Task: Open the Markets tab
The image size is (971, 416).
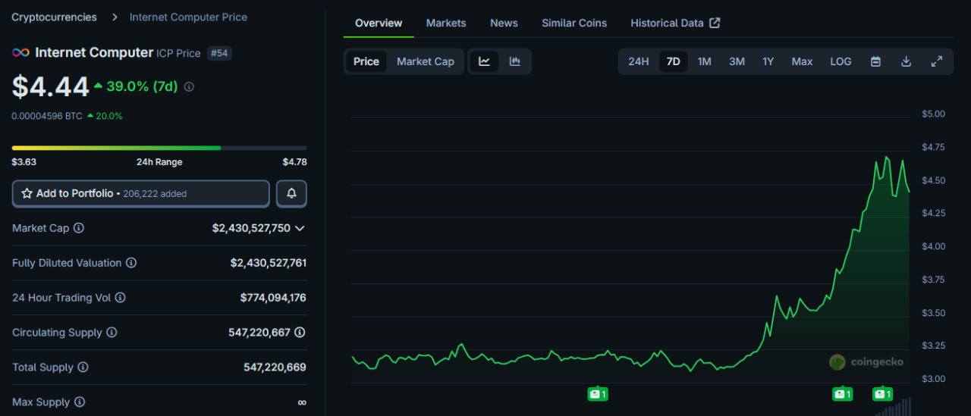Action: click(x=446, y=23)
